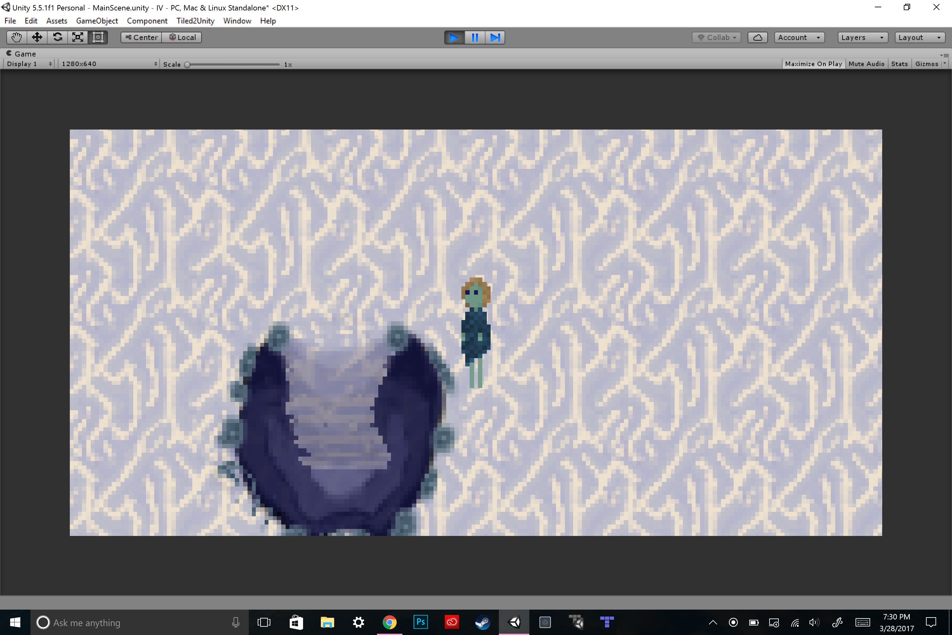This screenshot has width=952, height=635.
Task: Toggle pivot mode Center button
Action: [x=141, y=37]
